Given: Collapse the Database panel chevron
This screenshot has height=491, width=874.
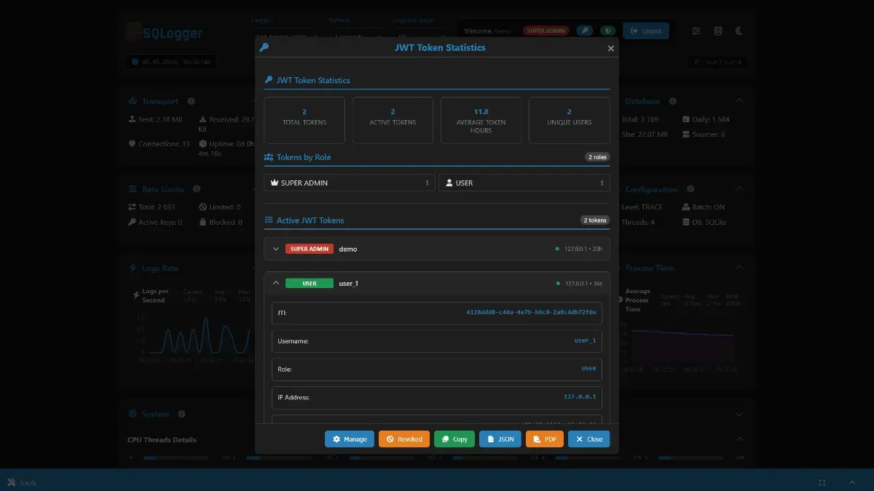Looking at the screenshot, I should tap(739, 101).
